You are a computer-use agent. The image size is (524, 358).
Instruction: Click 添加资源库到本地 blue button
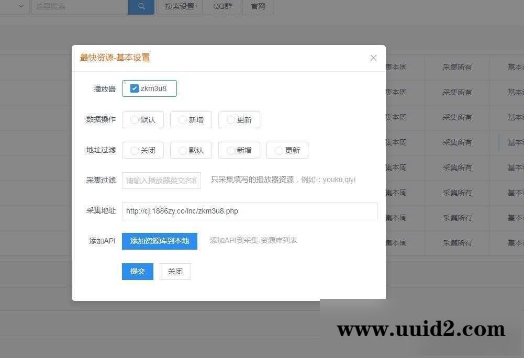click(159, 241)
